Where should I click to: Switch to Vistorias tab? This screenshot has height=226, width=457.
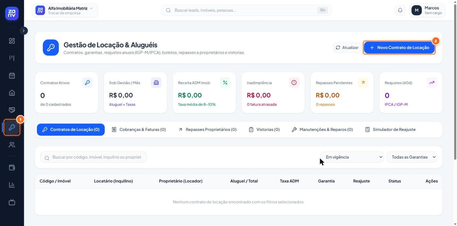[x=264, y=130]
